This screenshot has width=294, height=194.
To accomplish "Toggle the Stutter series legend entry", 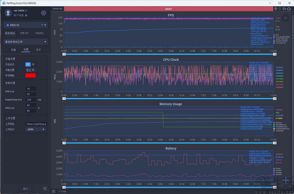I will (x=281, y=41).
